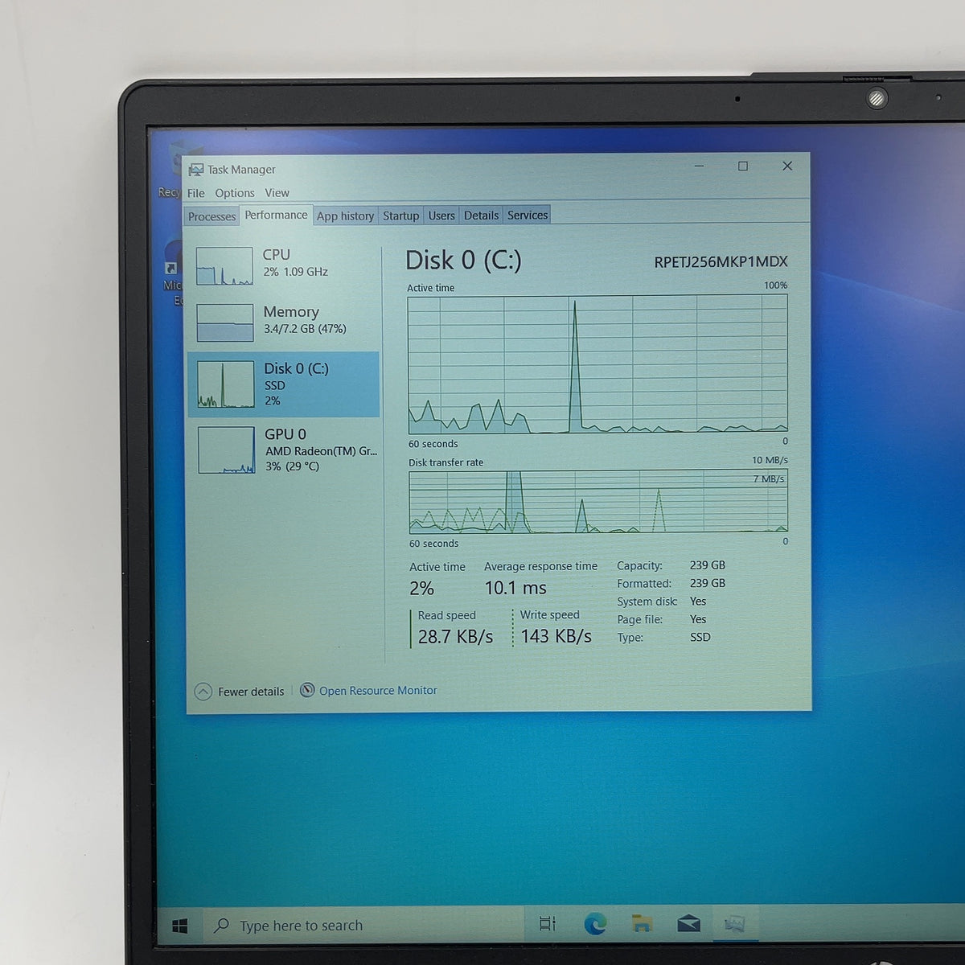The image size is (965, 965).
Task: Click the Disk 0 (C:) heading
Action: [x=463, y=260]
